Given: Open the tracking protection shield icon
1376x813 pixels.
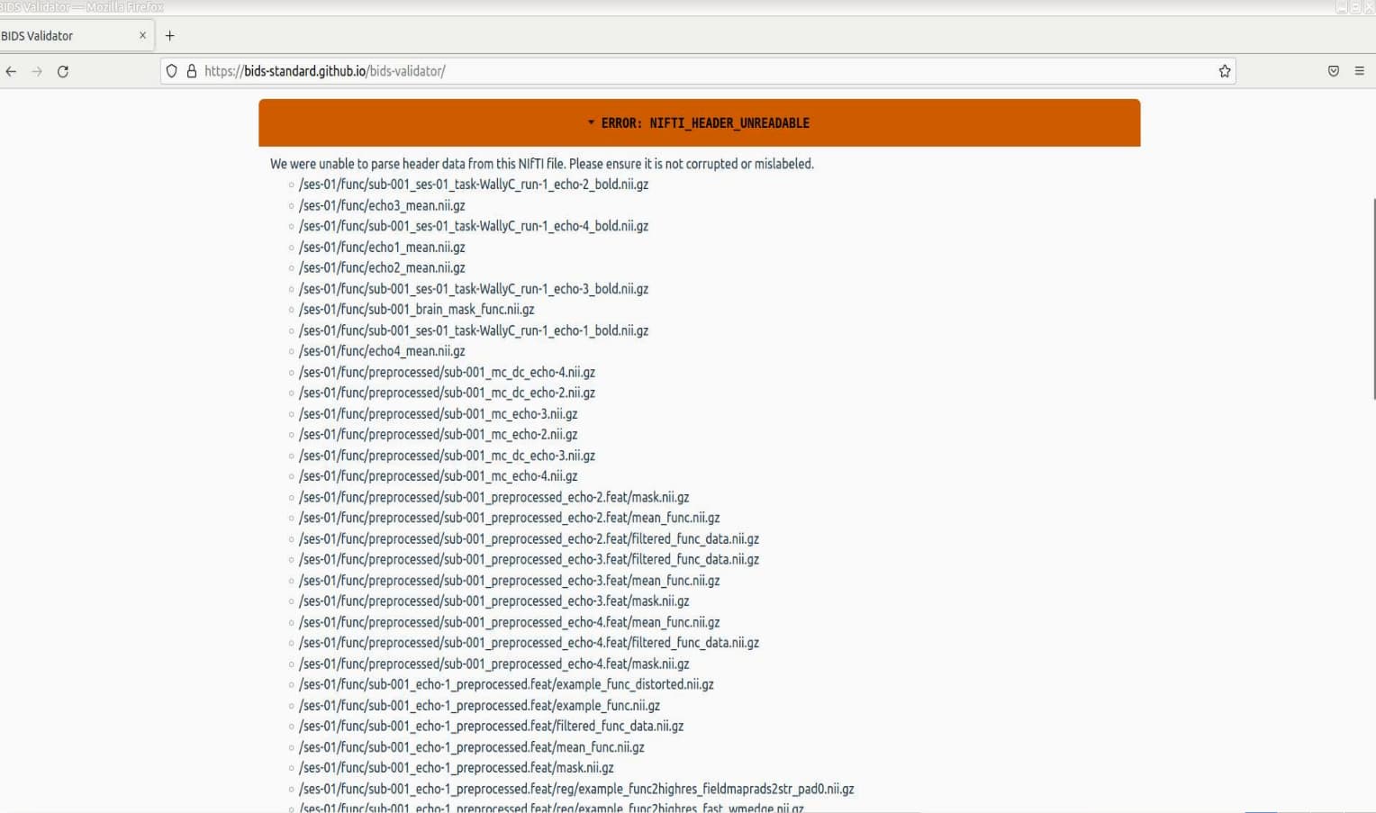Looking at the screenshot, I should pos(172,71).
